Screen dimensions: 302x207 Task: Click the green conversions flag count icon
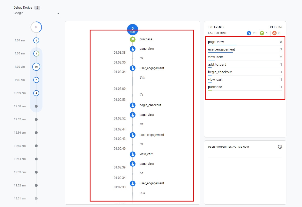[262, 33]
